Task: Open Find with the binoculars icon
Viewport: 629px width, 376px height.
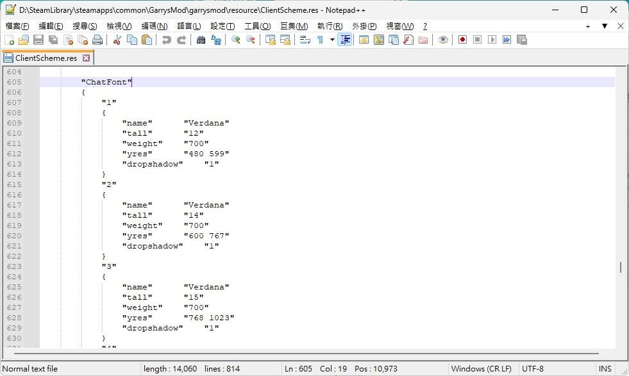Action: tap(201, 40)
